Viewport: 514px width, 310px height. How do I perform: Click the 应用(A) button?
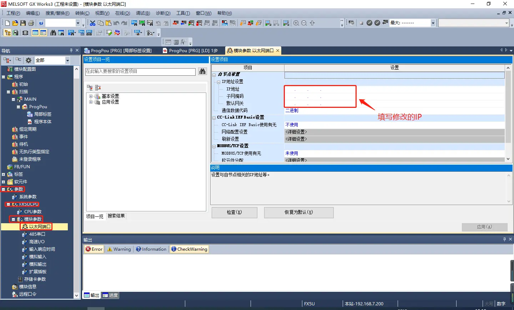(484, 227)
